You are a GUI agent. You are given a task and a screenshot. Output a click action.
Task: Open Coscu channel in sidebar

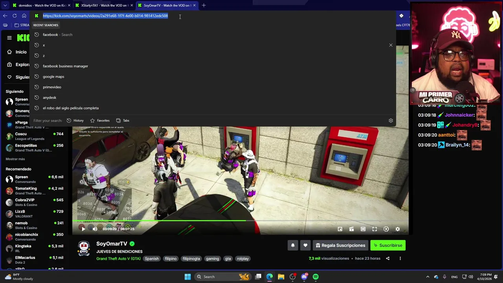pos(35,136)
